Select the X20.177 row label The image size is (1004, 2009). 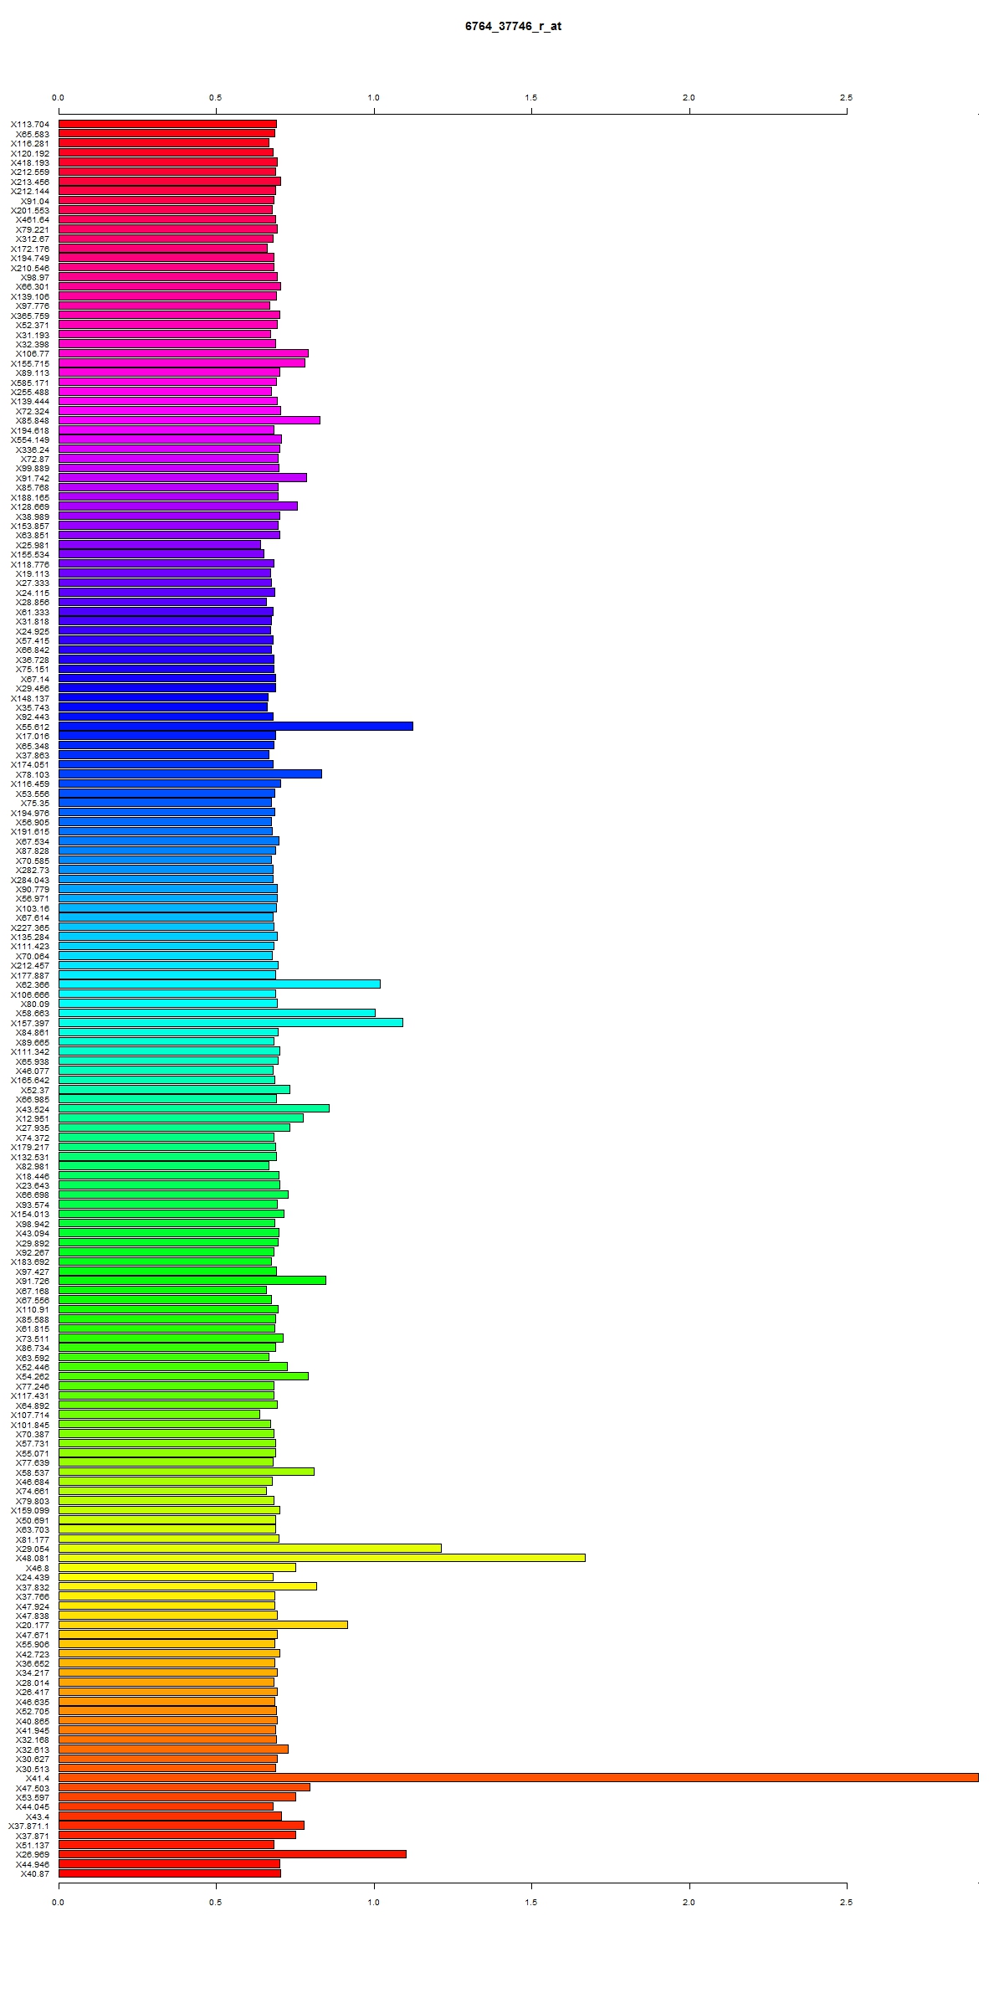pos(33,1625)
